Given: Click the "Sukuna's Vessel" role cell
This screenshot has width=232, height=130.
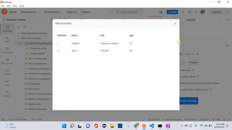Looking at the screenshot, I should (109, 43).
